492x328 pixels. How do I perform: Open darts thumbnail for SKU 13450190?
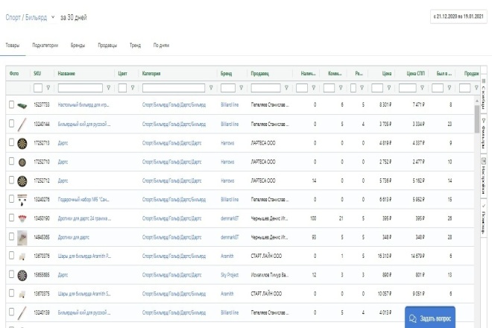[22, 218]
